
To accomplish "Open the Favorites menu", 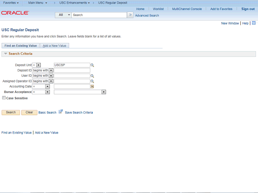I will pyautogui.click(x=11, y=3).
